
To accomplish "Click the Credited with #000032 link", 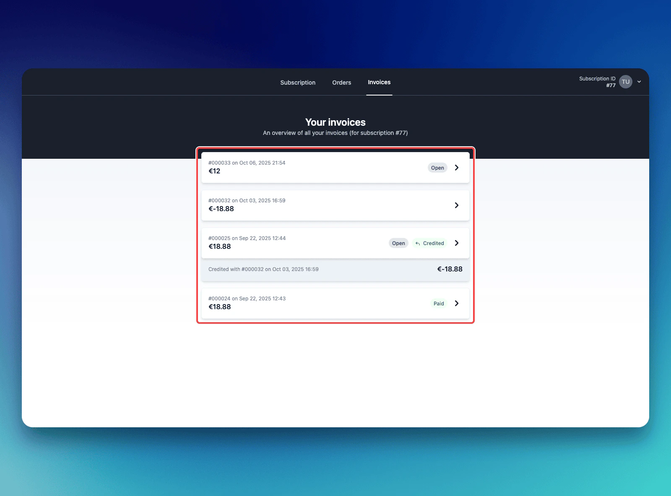I will pos(263,269).
